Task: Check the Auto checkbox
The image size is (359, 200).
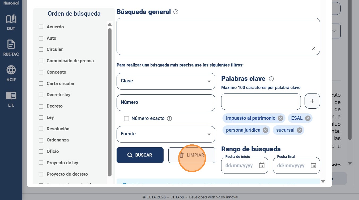Action: click(x=41, y=38)
